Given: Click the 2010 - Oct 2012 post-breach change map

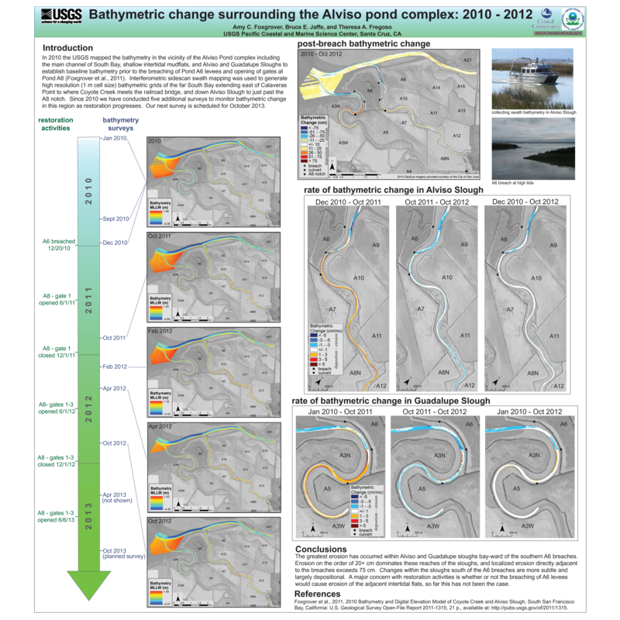Looking at the screenshot, I should [389, 114].
